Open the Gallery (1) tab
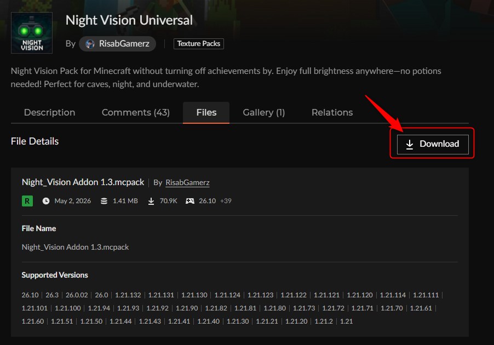 pos(263,112)
